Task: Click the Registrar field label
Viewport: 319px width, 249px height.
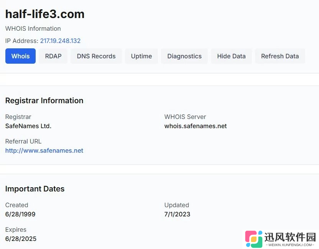Action: coord(18,117)
